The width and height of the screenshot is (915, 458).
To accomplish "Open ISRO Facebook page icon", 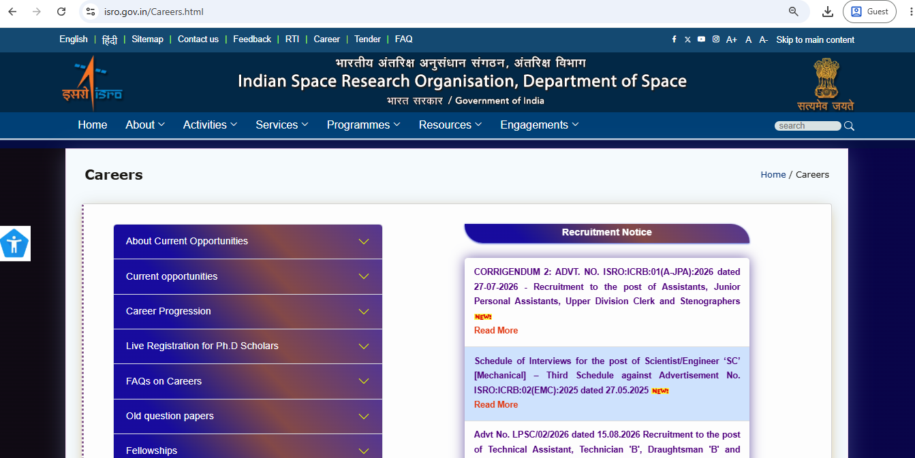I will [674, 39].
